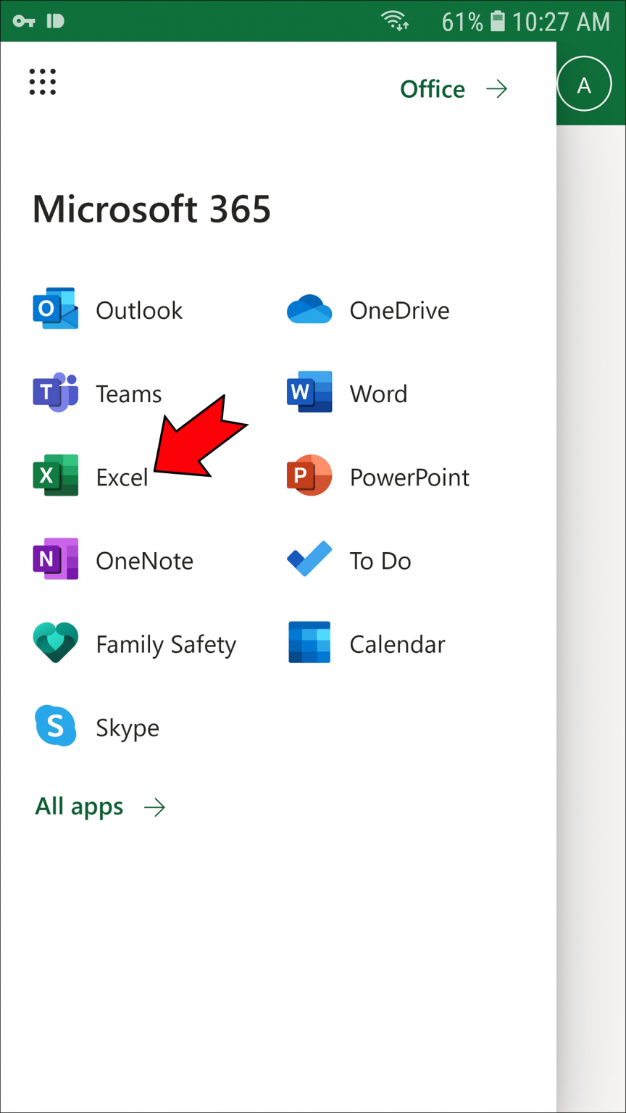Launch PowerPoint
Screen dimensions: 626x1113
click(309, 476)
